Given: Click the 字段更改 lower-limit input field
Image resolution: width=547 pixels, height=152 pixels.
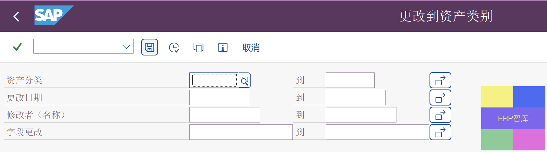Looking at the screenshot, I should tap(241, 132).
